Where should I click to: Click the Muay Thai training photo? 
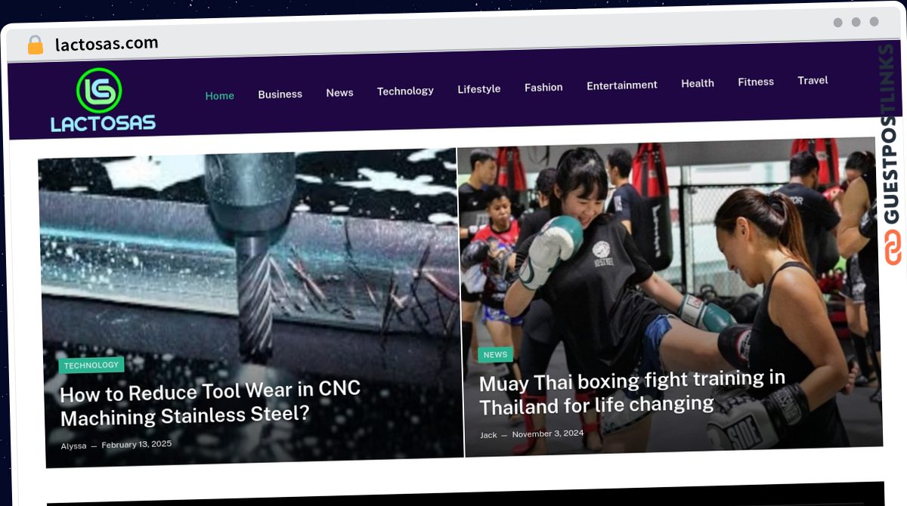[669, 298]
